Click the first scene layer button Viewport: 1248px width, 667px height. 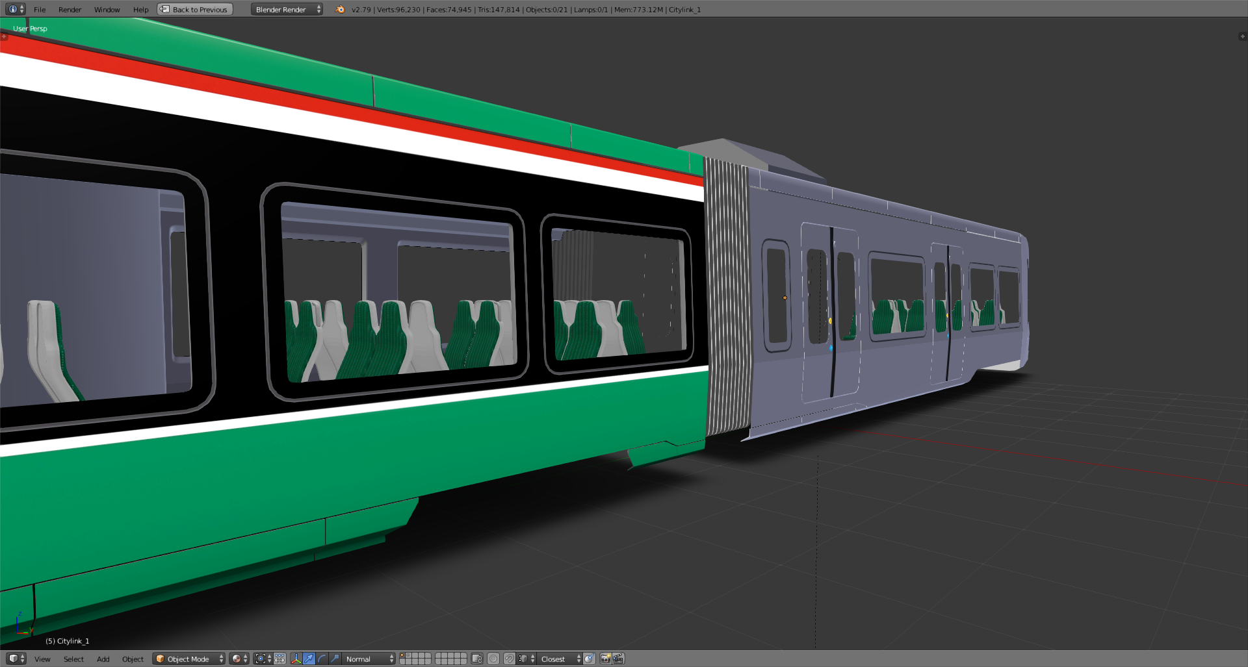(402, 656)
